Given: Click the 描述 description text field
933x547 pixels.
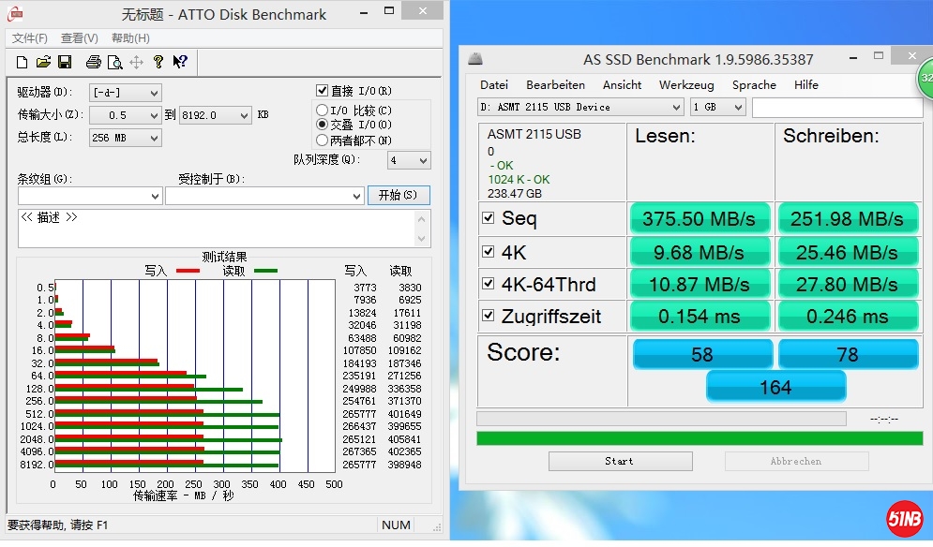Looking at the screenshot, I should [216, 228].
